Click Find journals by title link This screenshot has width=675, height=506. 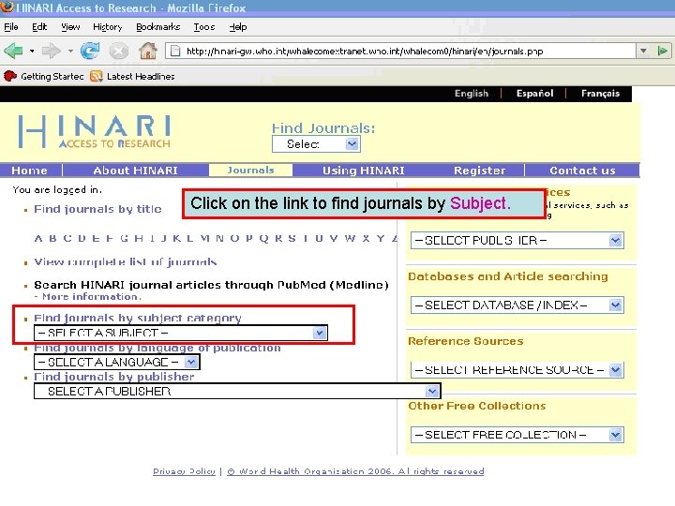click(97, 209)
